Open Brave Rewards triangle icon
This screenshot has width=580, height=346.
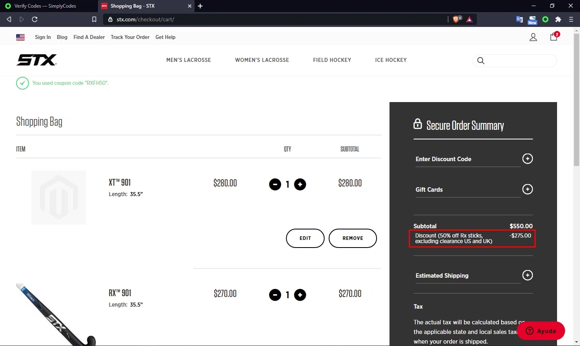[x=470, y=19]
